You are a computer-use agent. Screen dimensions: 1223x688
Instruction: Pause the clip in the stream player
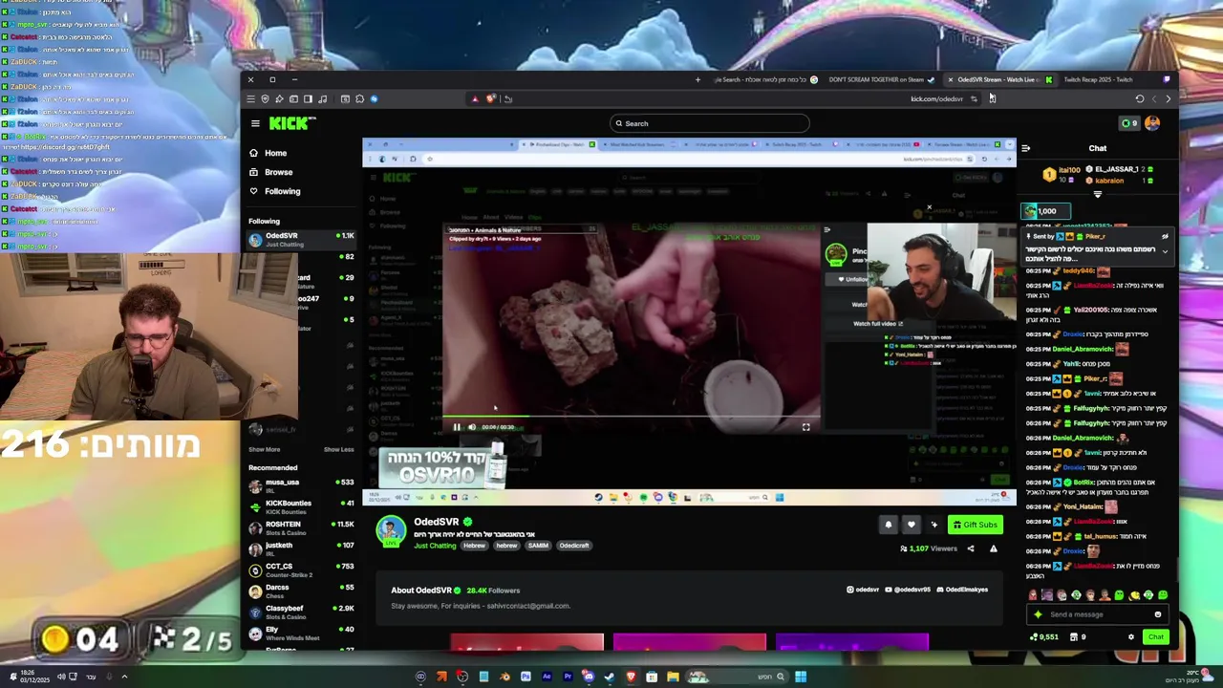pos(457,427)
